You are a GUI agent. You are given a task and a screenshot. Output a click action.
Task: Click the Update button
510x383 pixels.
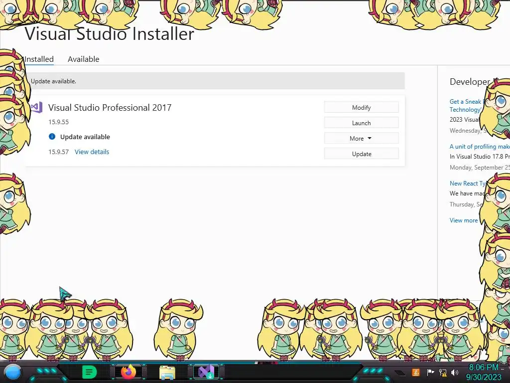[x=362, y=154]
